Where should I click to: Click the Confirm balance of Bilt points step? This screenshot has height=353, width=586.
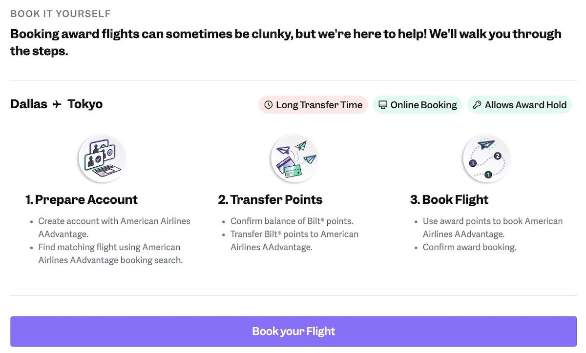(x=292, y=221)
